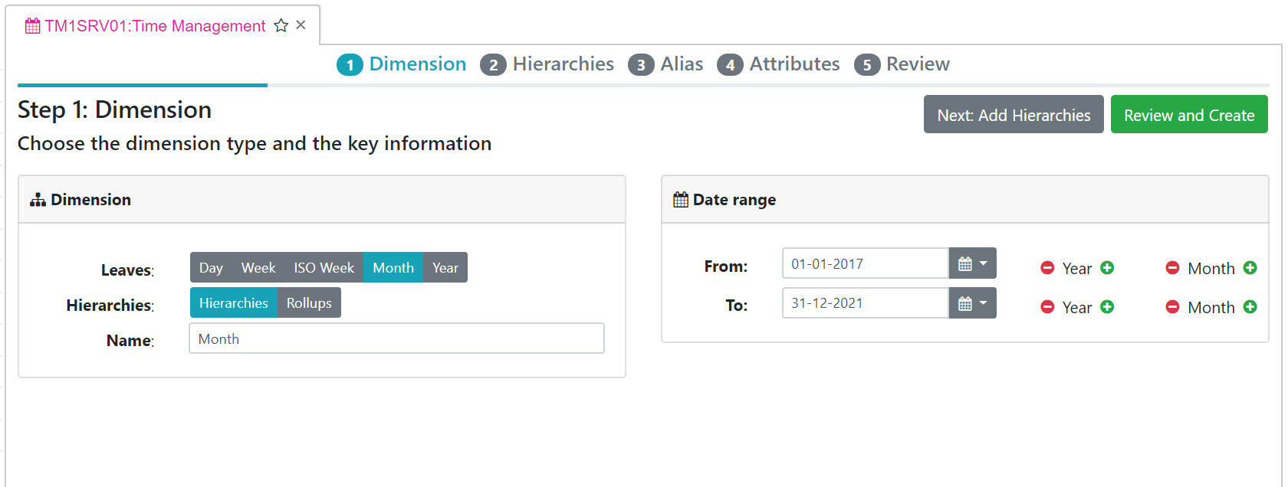Select Day as the leaves level
1288x487 pixels.
pos(211,268)
